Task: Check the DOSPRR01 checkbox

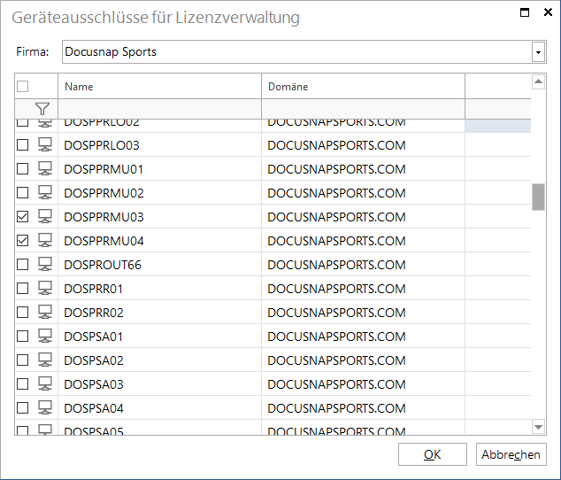Action: pos(22,288)
